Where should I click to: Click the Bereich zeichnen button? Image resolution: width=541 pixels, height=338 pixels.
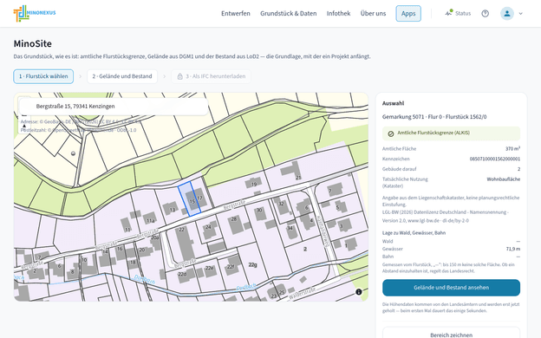point(451,335)
